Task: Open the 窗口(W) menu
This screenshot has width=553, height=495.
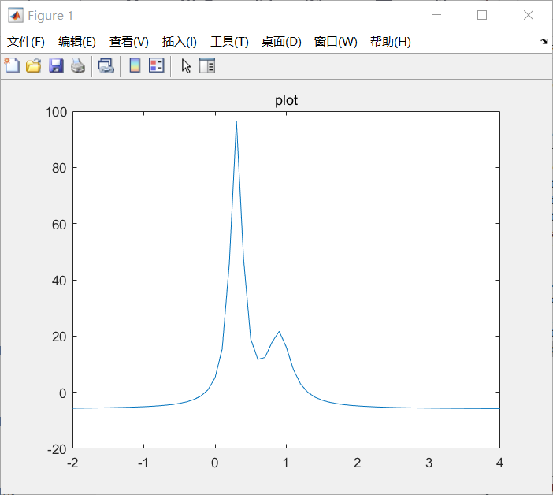Action: coord(336,42)
